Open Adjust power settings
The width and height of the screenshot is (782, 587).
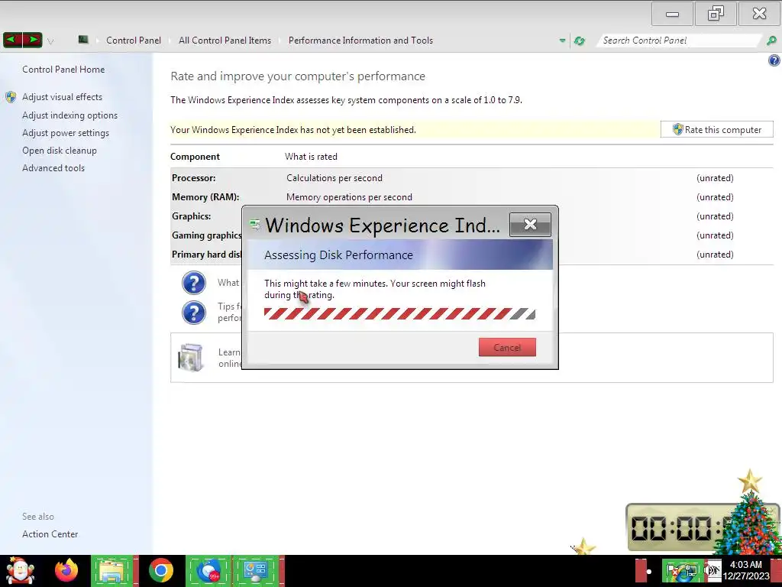66,133
